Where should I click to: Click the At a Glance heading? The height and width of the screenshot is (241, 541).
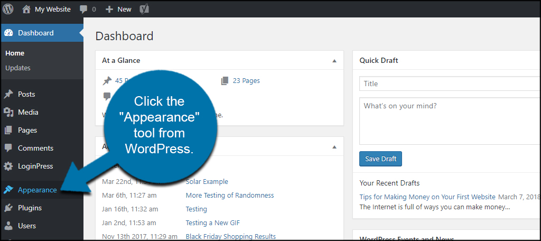(x=121, y=60)
